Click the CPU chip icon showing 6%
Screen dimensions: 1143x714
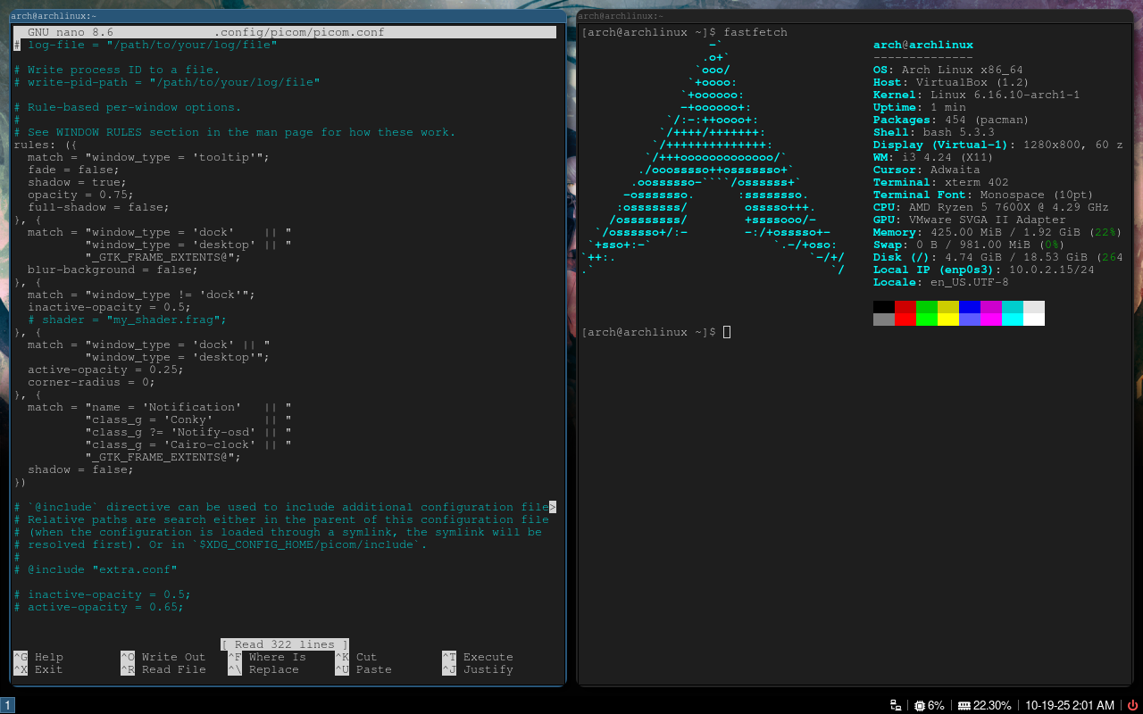pyautogui.click(x=920, y=705)
